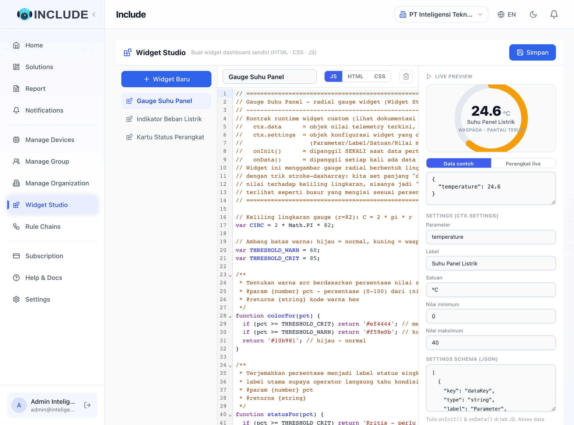Open the PT Inteligensi organization dropdown

point(441,14)
